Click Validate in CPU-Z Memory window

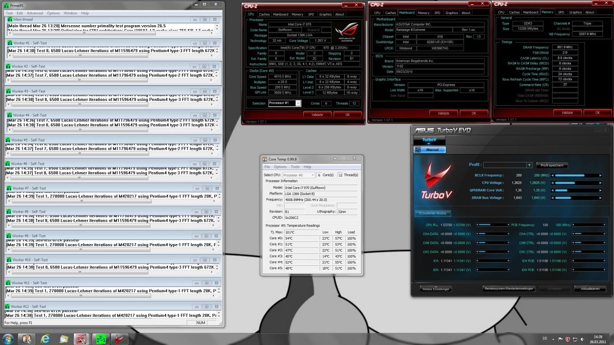click(x=567, y=112)
